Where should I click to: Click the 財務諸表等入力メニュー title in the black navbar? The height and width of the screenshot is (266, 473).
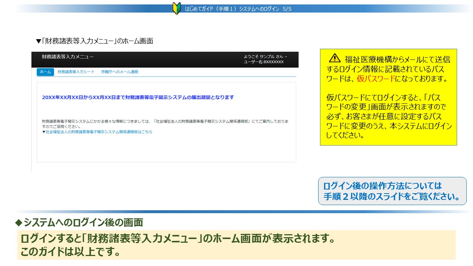tap(68, 57)
